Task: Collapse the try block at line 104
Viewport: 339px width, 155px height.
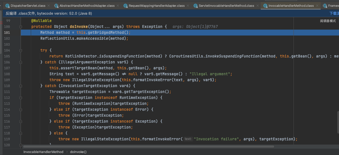Action: coord(21,50)
